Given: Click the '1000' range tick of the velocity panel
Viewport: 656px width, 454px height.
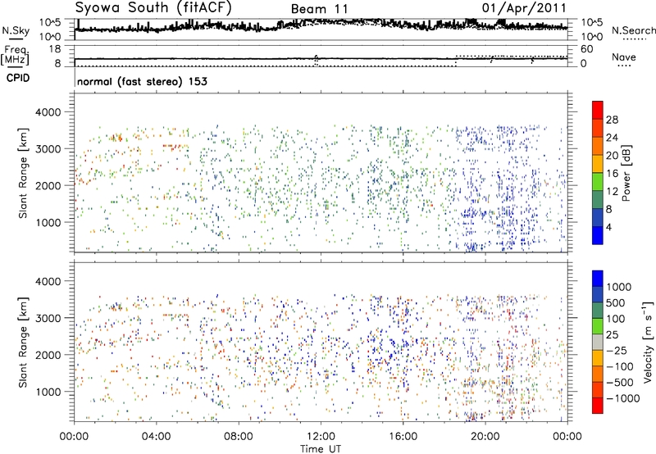Looking at the screenshot, I should tap(48, 392).
